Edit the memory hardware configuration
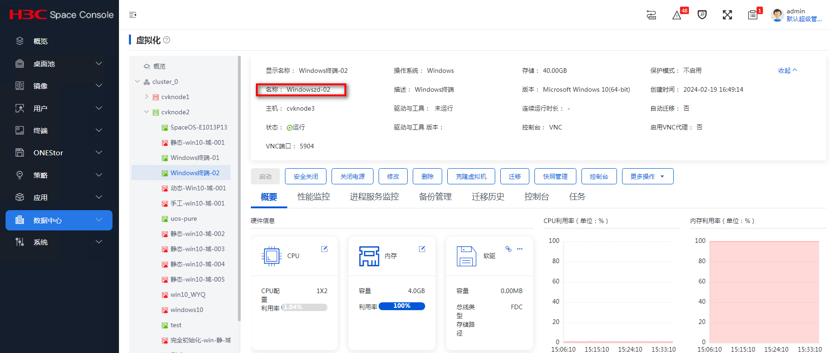Image resolution: width=830 pixels, height=353 pixels. click(422, 249)
